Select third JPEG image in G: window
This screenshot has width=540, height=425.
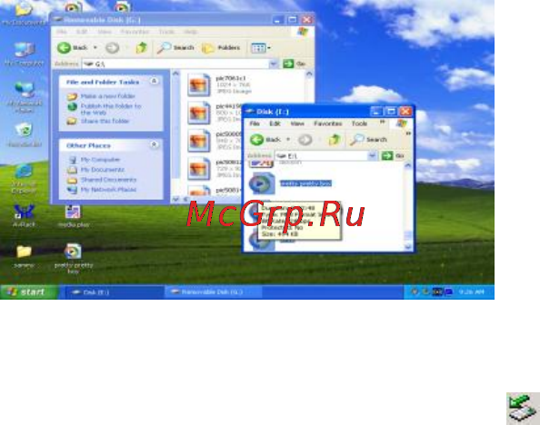tap(199, 141)
